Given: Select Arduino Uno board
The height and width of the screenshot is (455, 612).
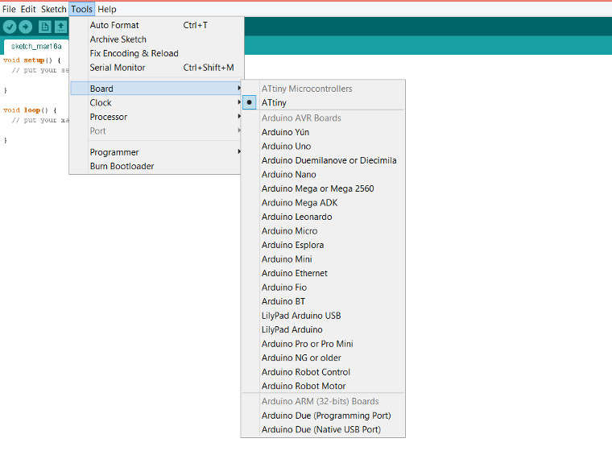Looking at the screenshot, I should (323, 147).
